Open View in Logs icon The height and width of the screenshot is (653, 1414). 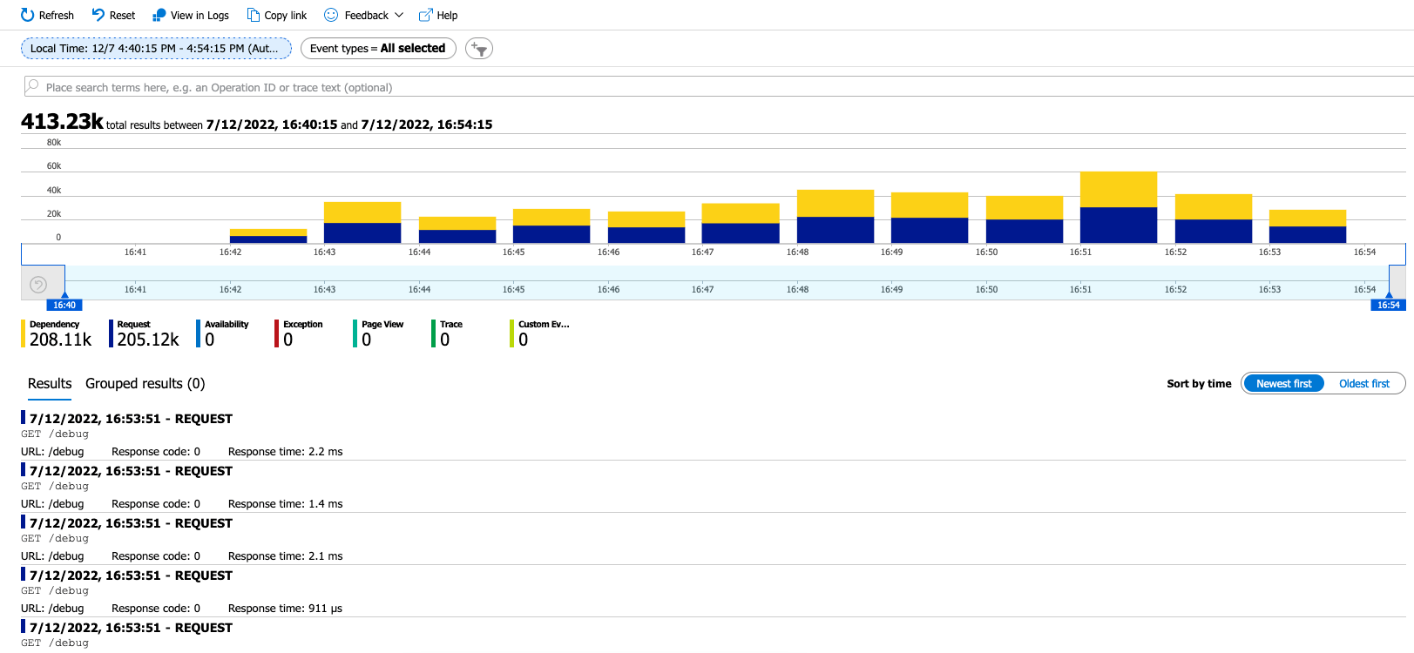click(159, 15)
